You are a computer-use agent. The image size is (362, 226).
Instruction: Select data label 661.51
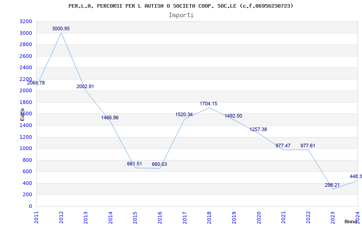(134, 164)
